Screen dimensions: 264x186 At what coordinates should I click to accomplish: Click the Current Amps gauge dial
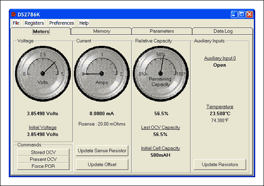pos(102,73)
